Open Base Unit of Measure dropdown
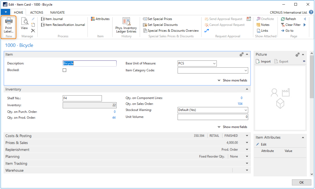 coord(214,64)
